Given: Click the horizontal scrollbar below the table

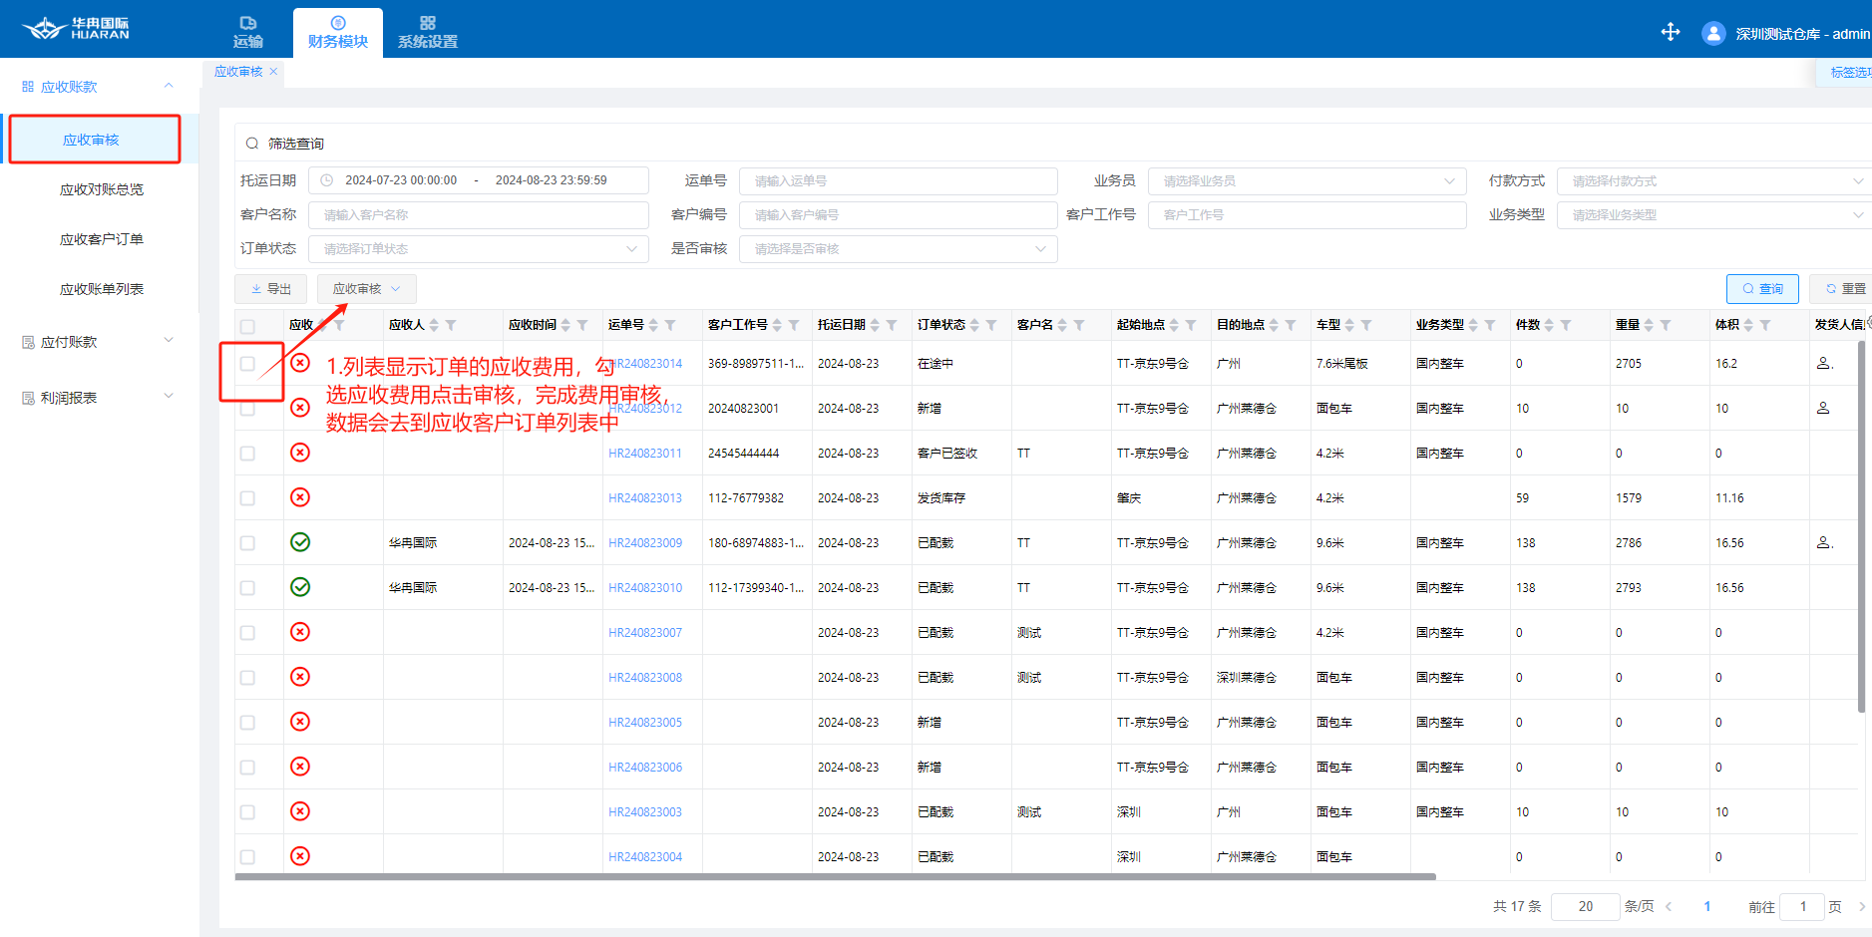Looking at the screenshot, I should [x=834, y=877].
